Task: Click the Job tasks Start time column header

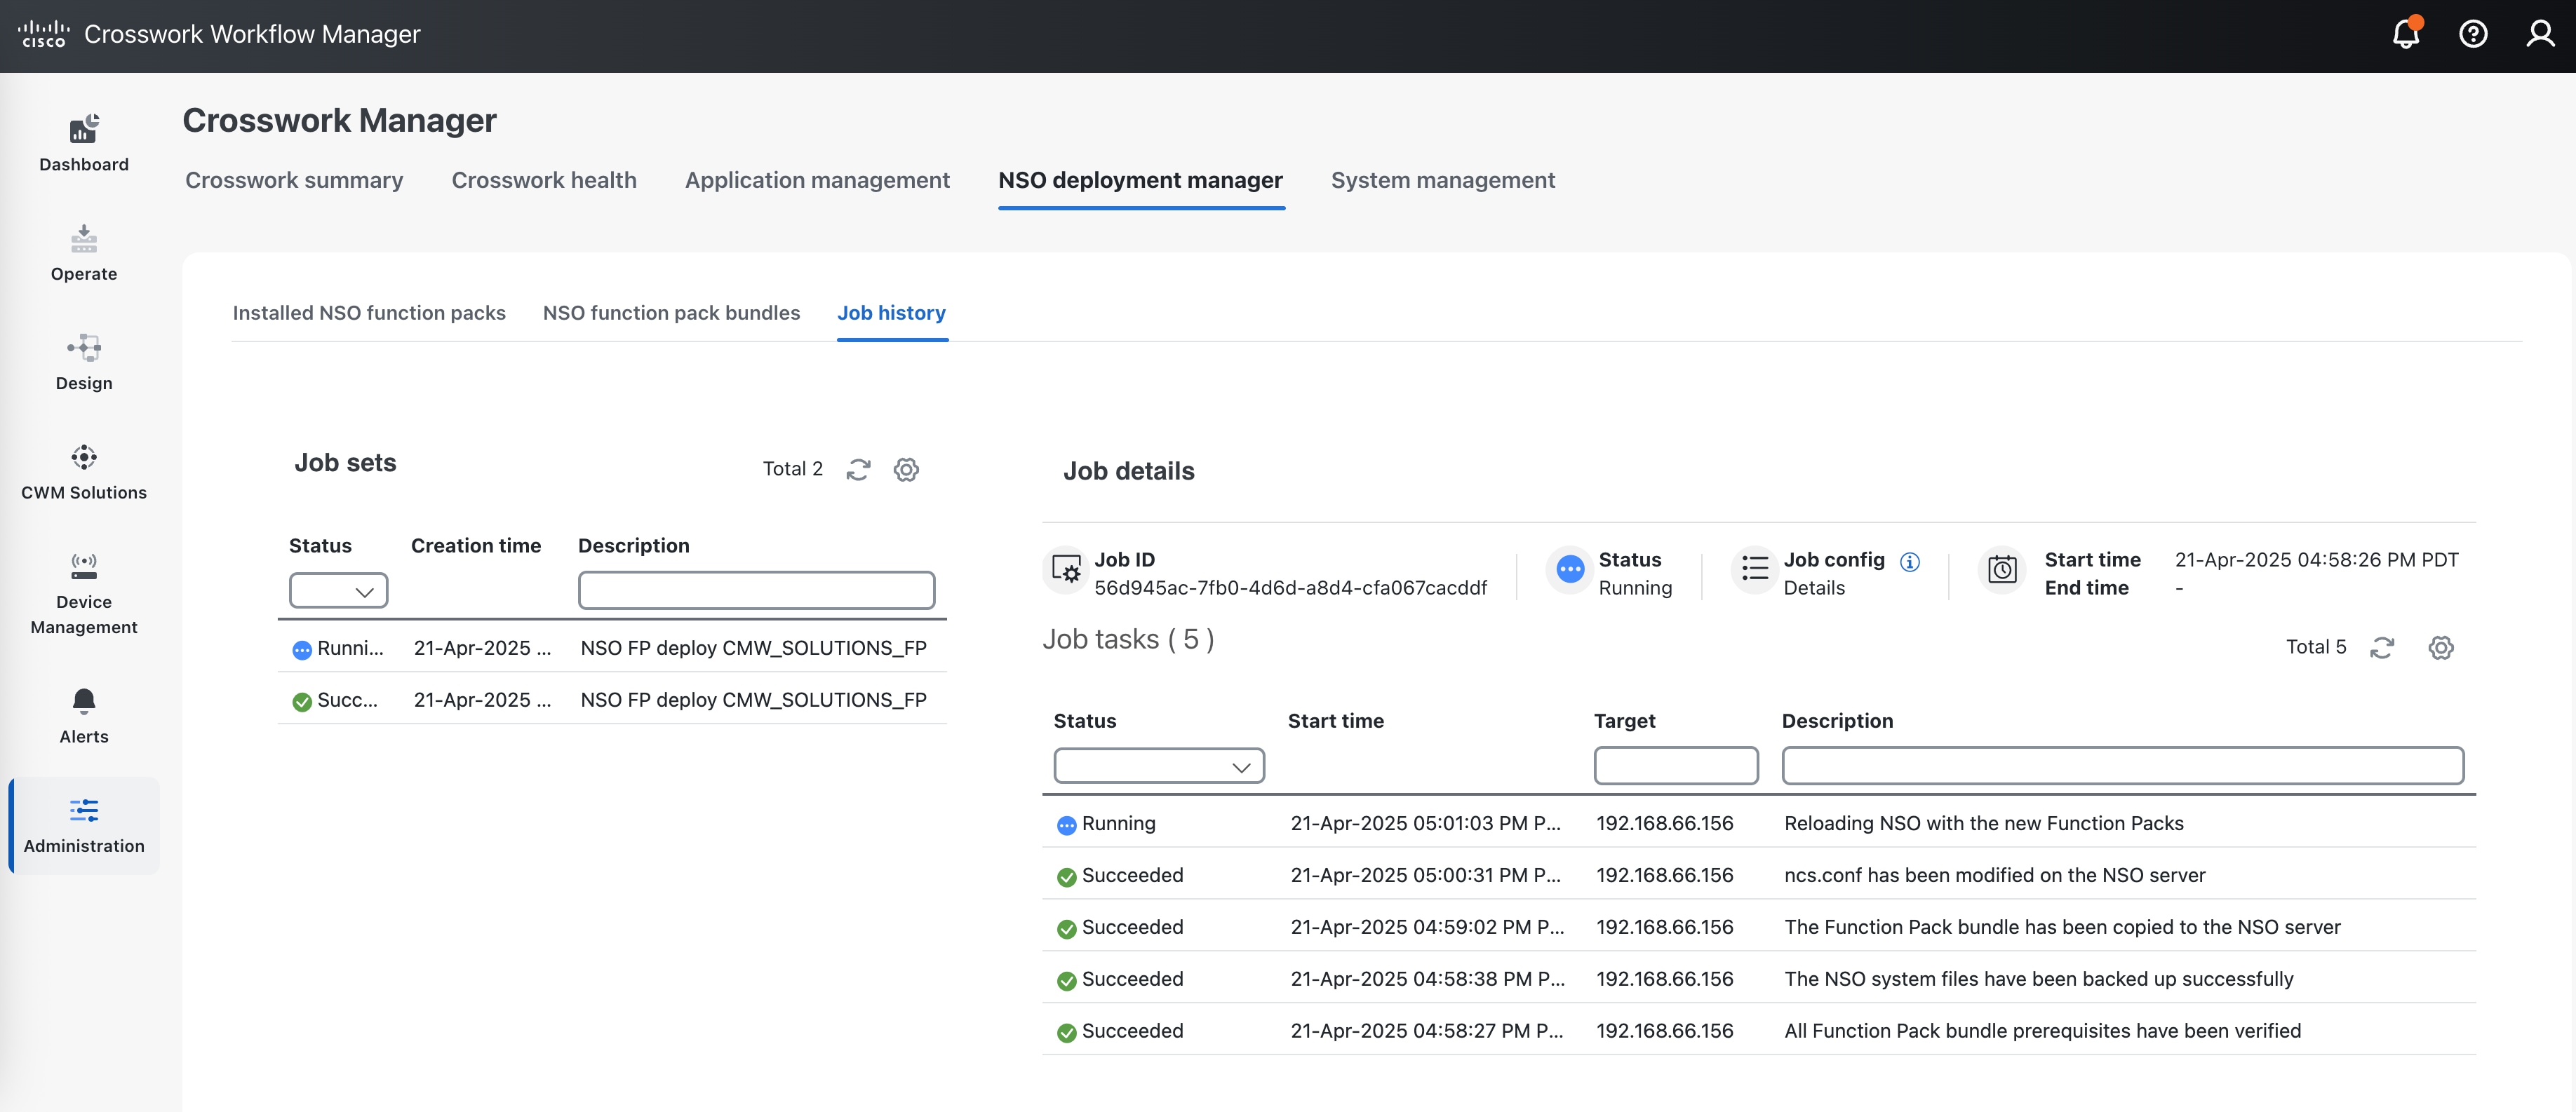Action: click(x=1335, y=721)
